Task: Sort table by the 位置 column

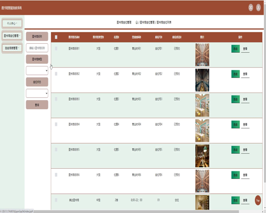Action: [117, 37]
